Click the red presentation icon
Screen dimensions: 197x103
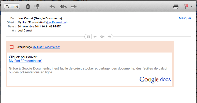pos(11,47)
